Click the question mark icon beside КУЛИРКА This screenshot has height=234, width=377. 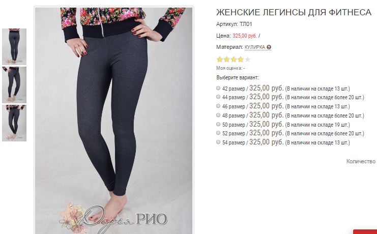click(x=269, y=47)
